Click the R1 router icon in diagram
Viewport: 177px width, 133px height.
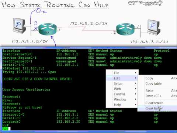pos(48,29)
